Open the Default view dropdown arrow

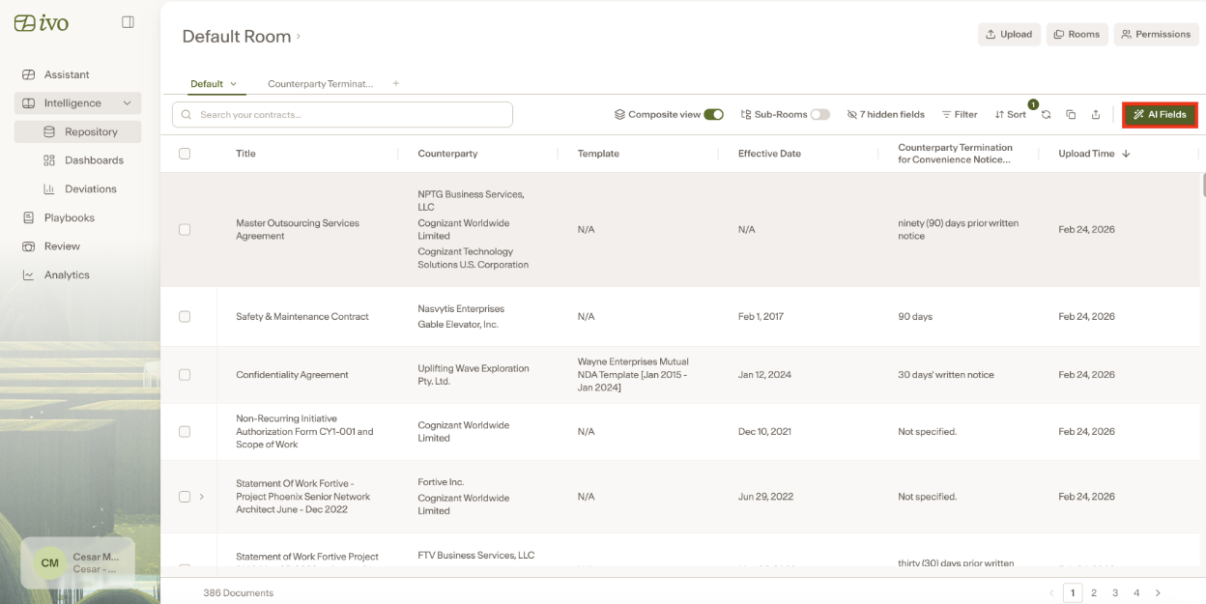tap(233, 84)
